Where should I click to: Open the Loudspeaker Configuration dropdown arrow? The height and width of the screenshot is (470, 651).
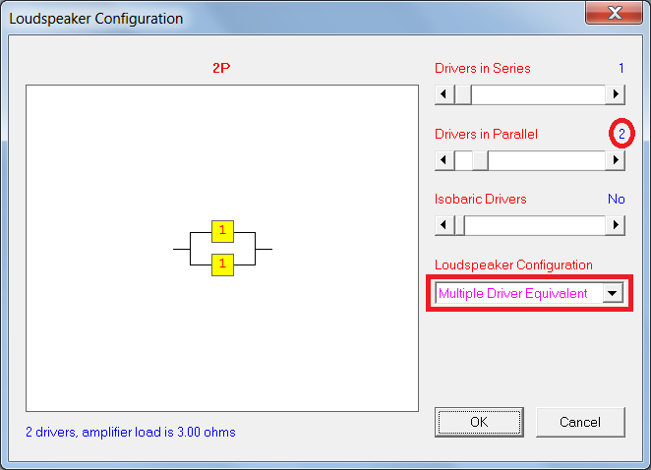[x=613, y=293]
